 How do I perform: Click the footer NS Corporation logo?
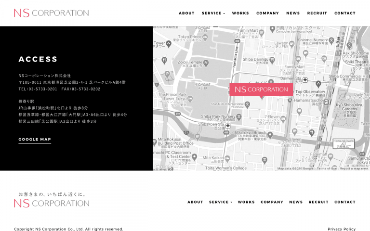pos(52,203)
